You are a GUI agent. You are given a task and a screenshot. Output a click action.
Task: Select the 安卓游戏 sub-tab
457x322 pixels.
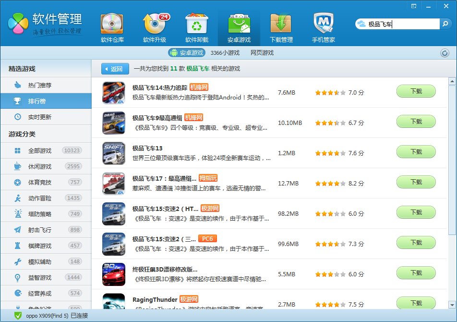pos(187,53)
